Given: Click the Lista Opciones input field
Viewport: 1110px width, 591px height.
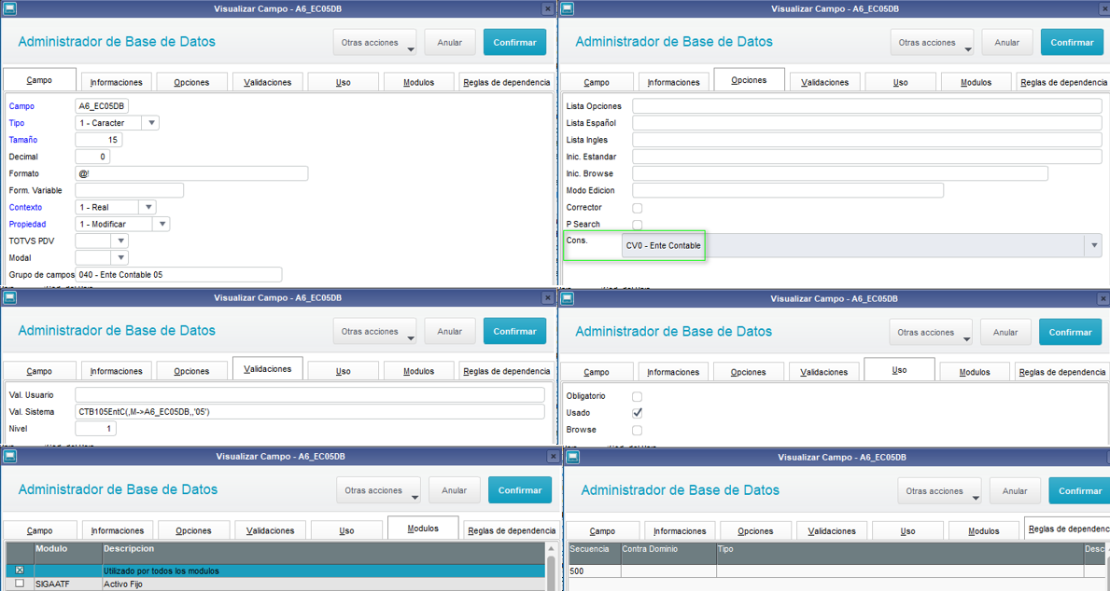Looking at the screenshot, I should point(867,106).
